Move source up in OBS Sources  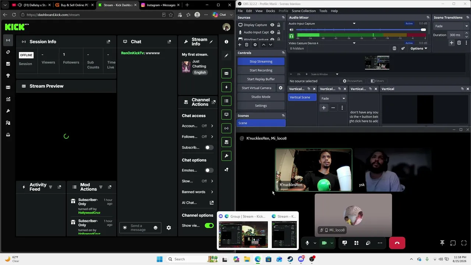[263, 45]
